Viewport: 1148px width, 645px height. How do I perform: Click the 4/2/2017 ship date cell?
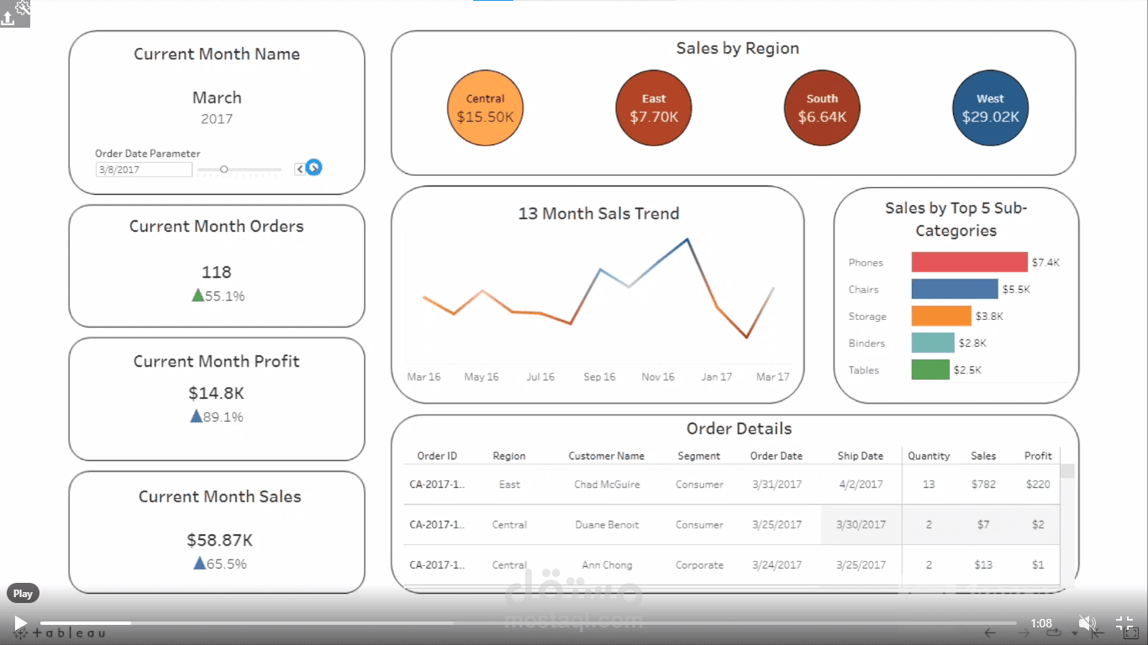click(x=861, y=485)
